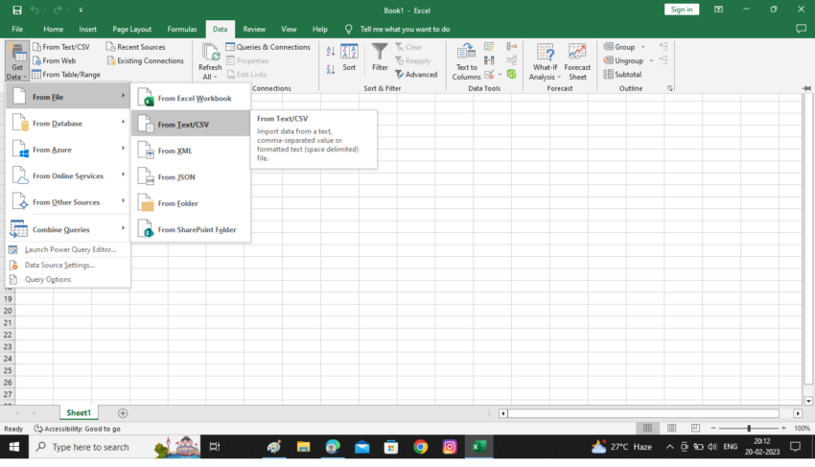815x467 pixels.
Task: Switch to the Home tab
Action: coord(54,29)
